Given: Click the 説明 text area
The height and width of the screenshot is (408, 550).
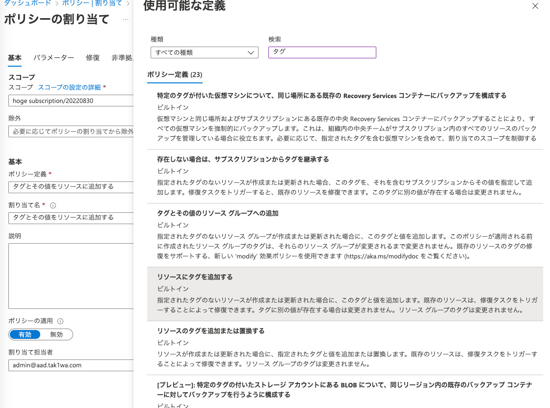Looking at the screenshot, I should (x=71, y=276).
